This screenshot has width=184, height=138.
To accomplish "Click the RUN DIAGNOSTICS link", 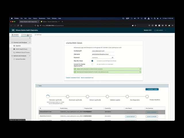I will click(87, 78).
